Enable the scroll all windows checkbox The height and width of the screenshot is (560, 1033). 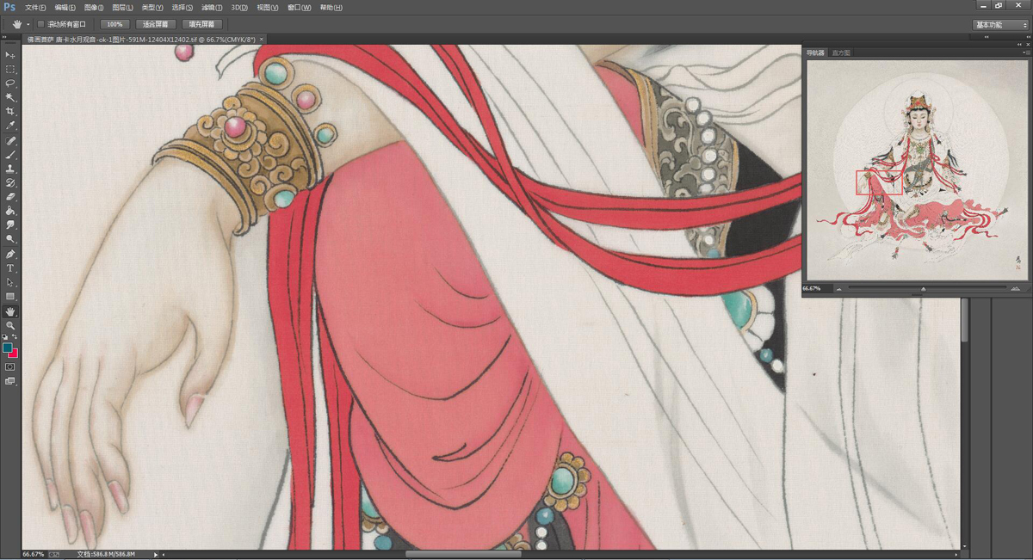40,24
